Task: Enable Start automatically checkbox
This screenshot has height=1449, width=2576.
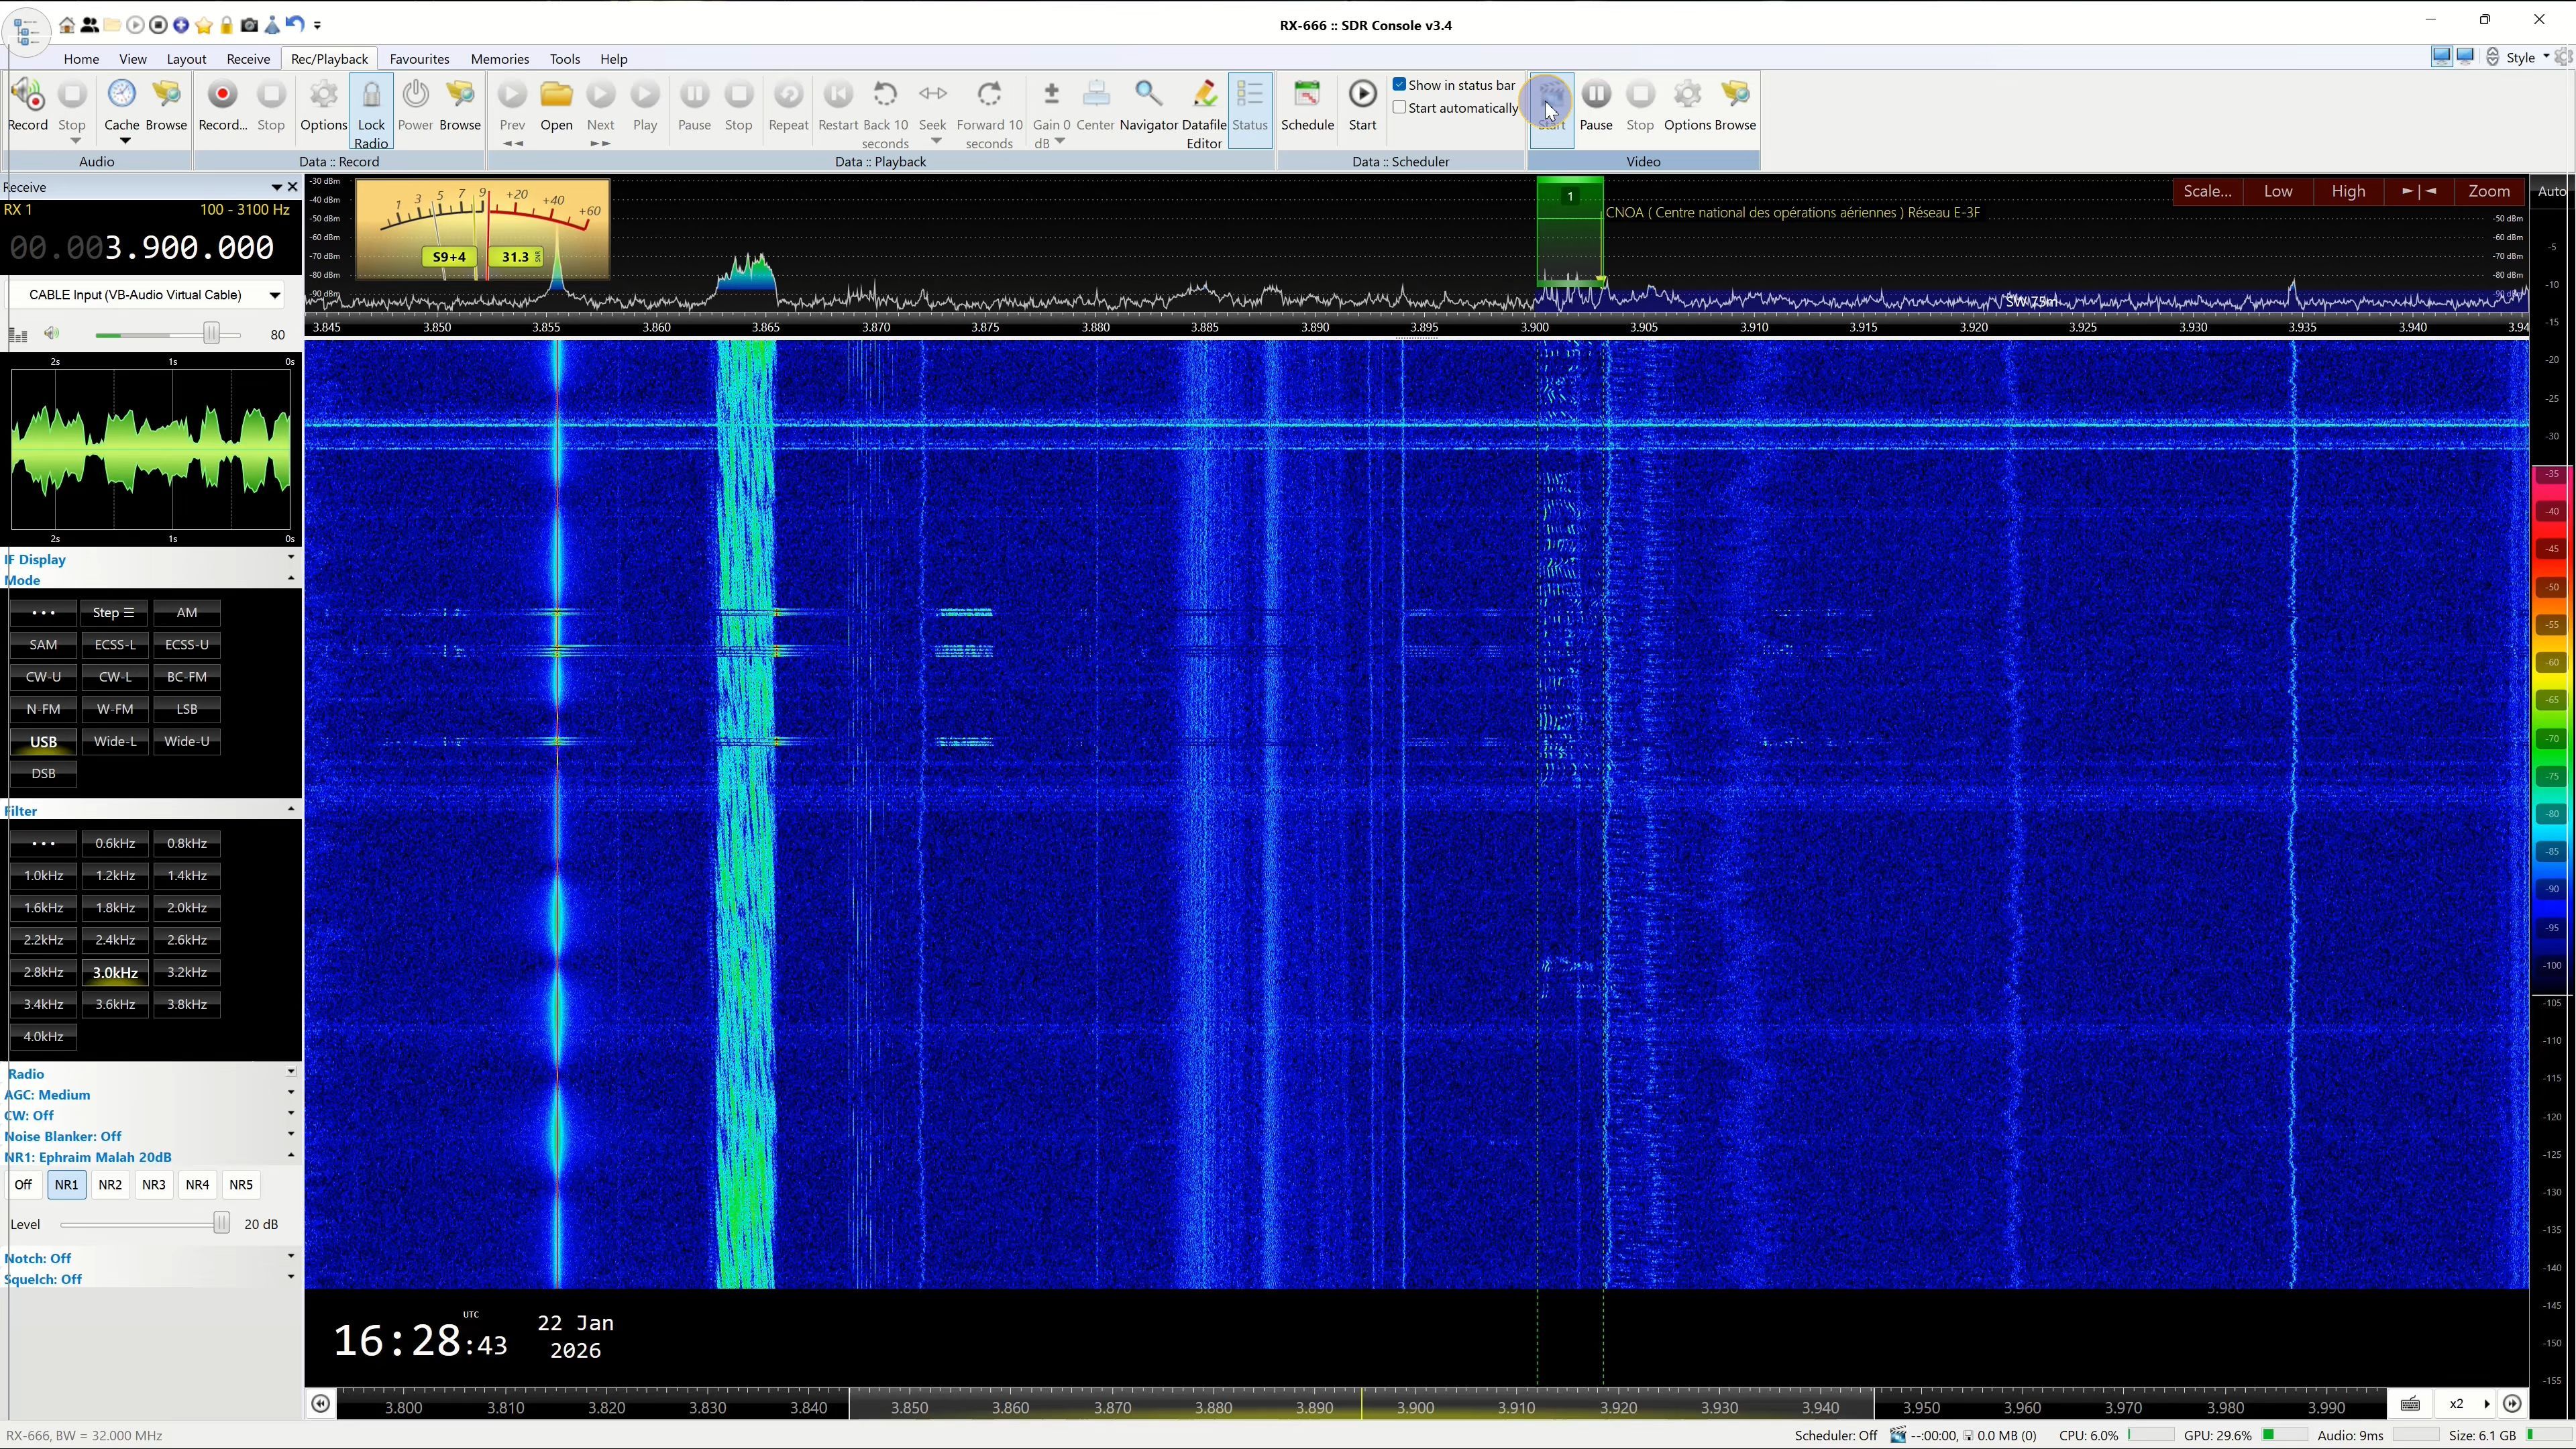Action: pyautogui.click(x=1400, y=108)
